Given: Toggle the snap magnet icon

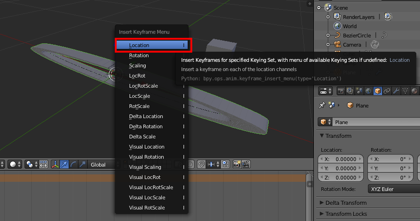Looking at the screenshot, I should pyautogui.click(x=201, y=164).
